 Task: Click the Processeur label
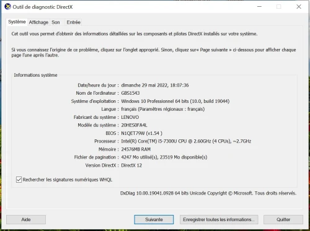coord(107,141)
